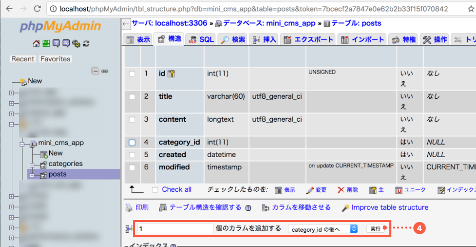Open the 'category_id の後へ' position dropdown
Image resolution: width=476 pixels, height=247 pixels.
click(323, 229)
